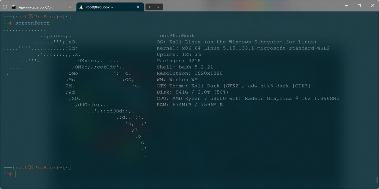Click the GTK Theme line
This screenshot has width=379, height=189.
pos(233,86)
